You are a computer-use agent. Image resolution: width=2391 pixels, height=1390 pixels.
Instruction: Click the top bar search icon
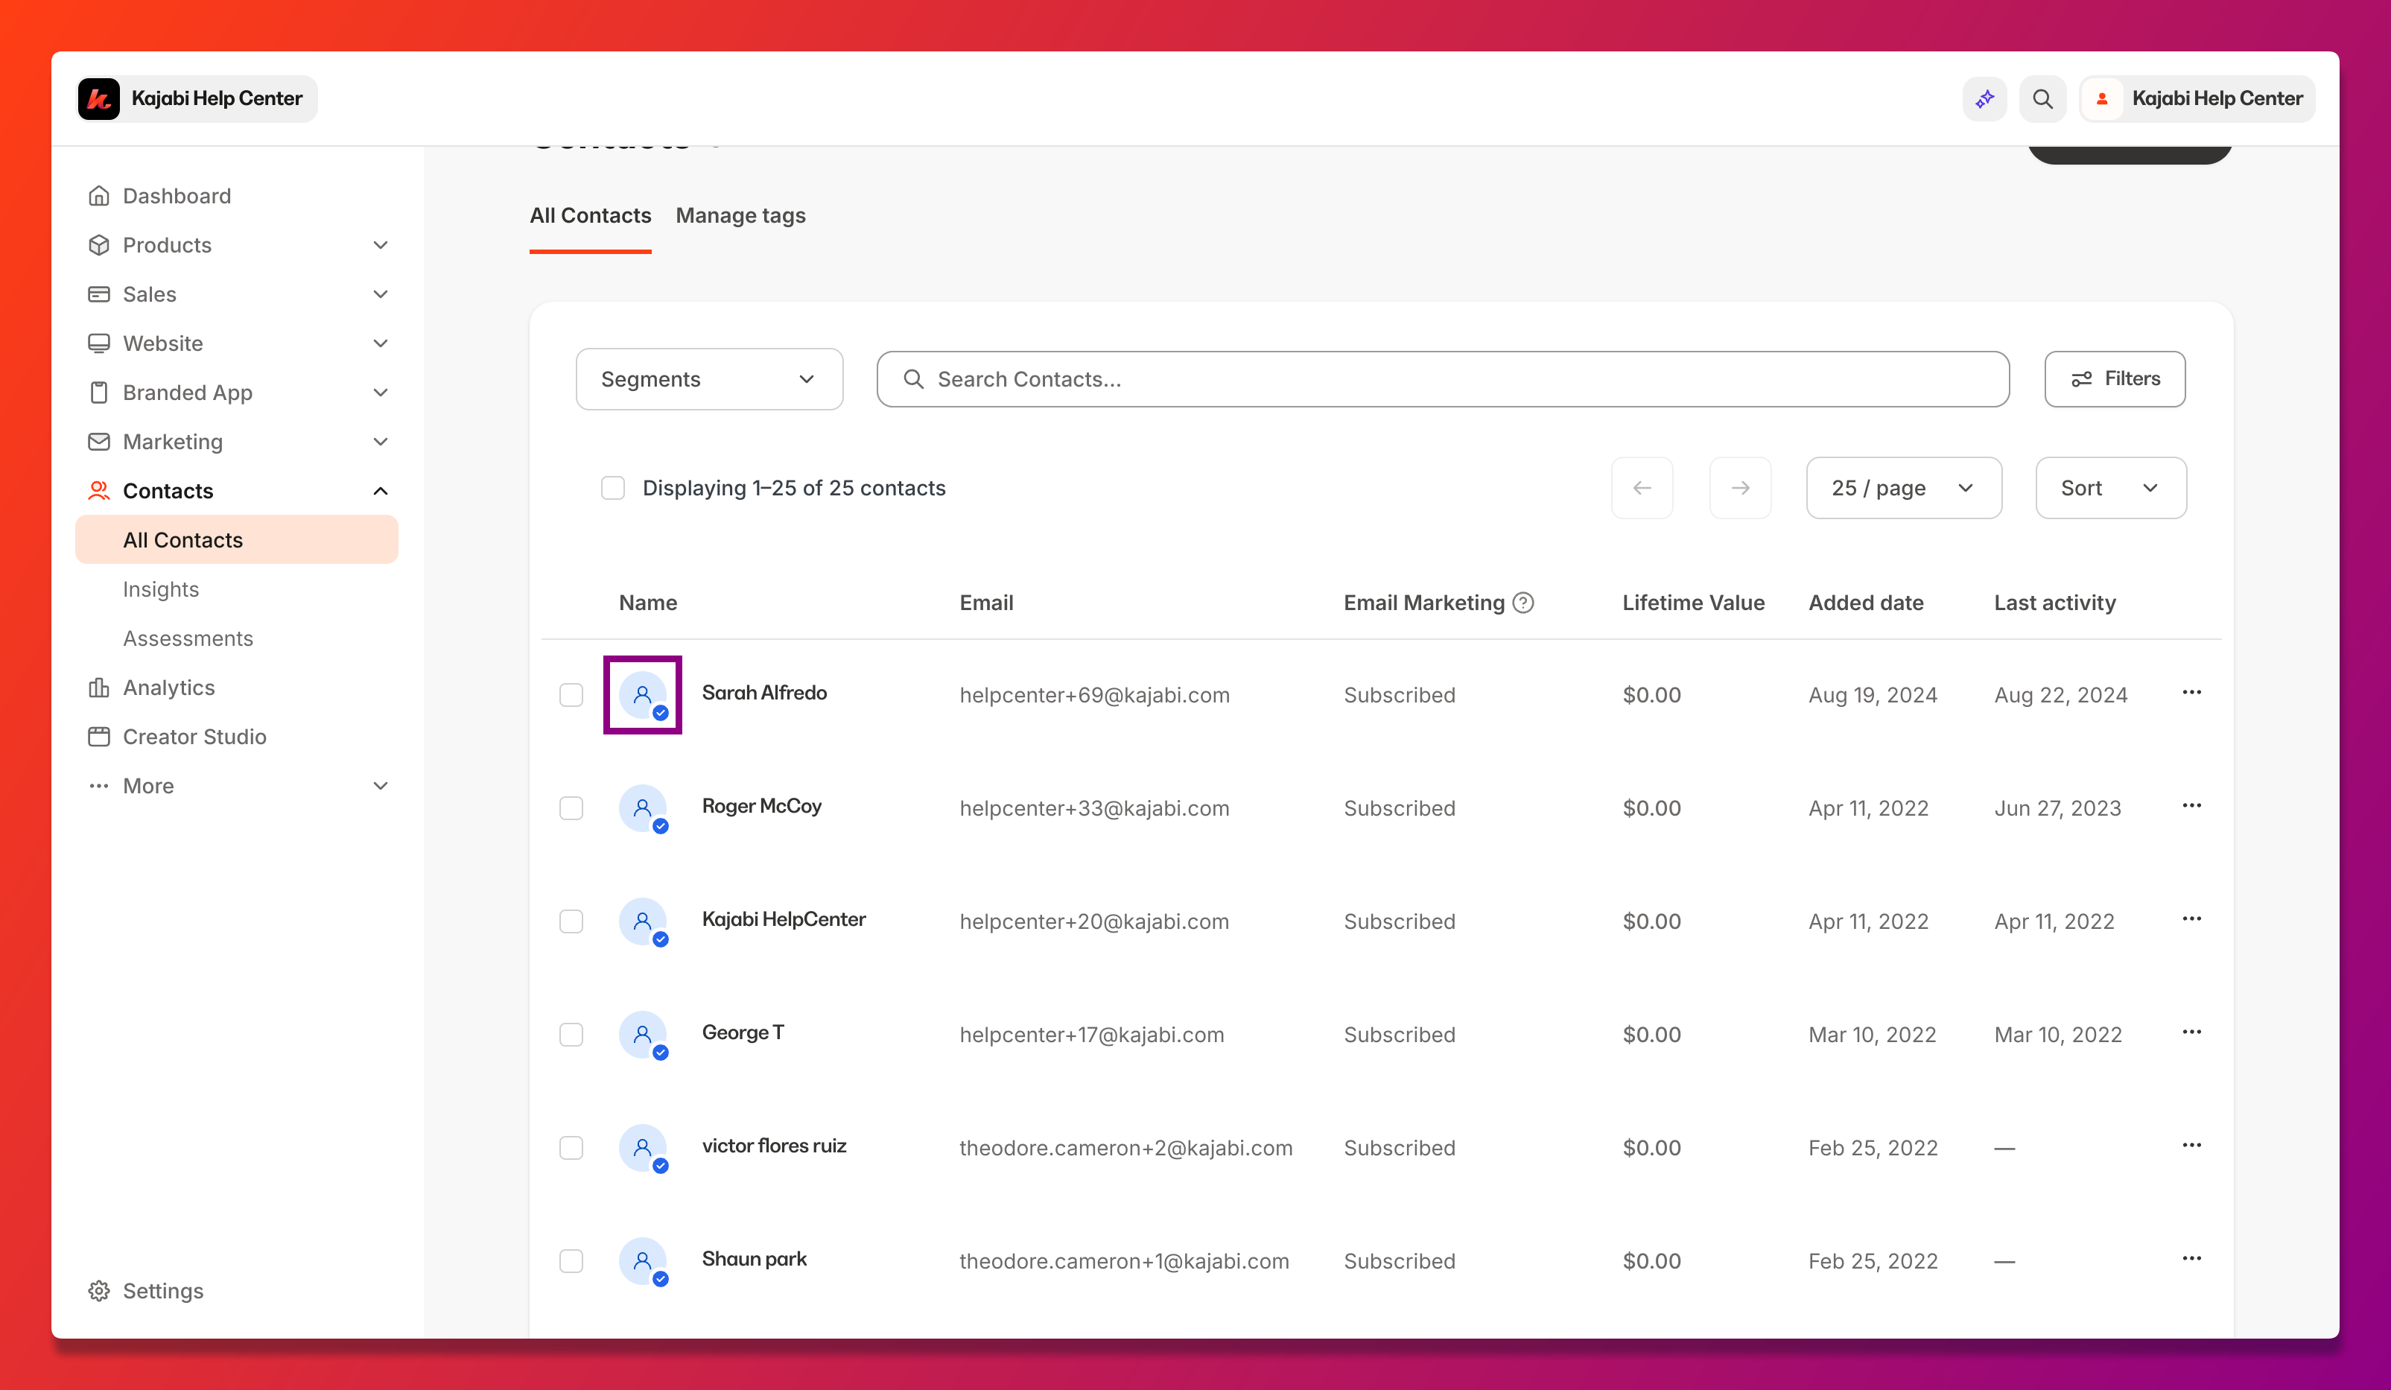coord(2042,98)
